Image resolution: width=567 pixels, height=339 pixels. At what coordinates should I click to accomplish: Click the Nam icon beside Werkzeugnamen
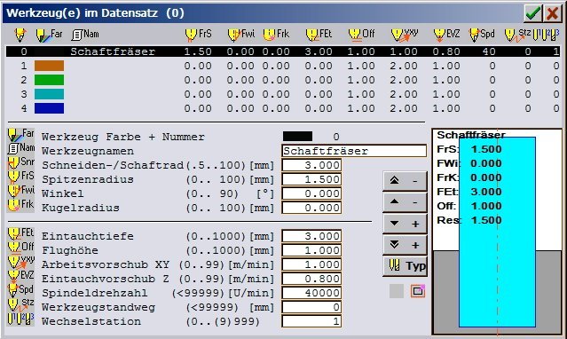point(21,148)
